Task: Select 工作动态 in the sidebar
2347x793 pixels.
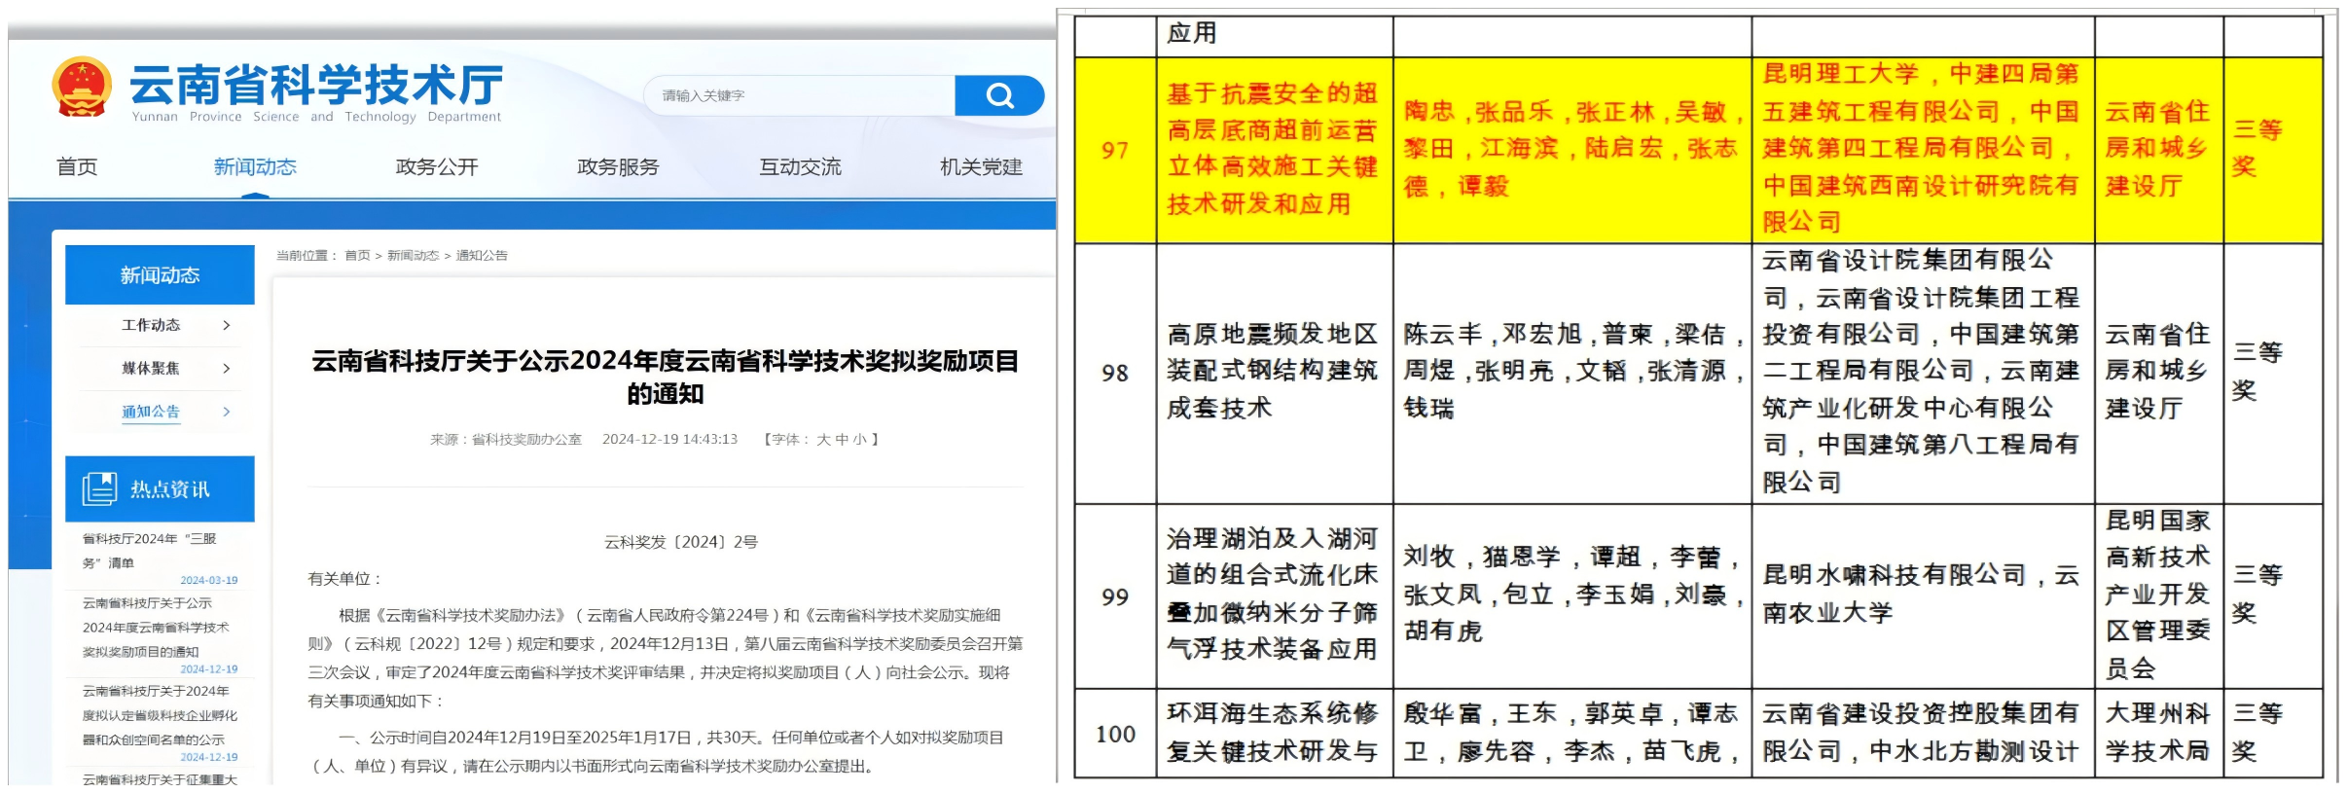Action: pos(151,325)
